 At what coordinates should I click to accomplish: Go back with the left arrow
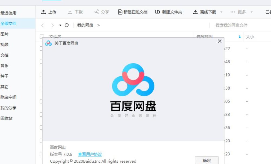click(42, 25)
